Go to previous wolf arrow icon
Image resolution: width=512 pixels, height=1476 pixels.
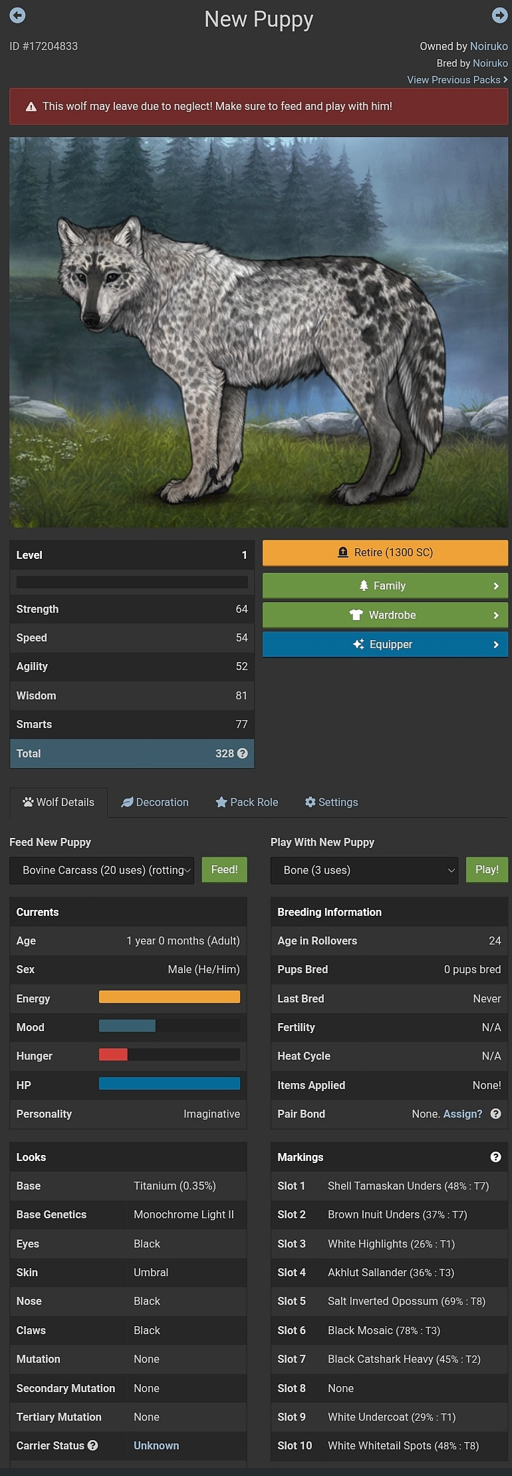point(17,15)
